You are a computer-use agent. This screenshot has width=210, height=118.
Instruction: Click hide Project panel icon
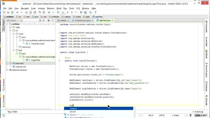pyautogui.click(x=53, y=20)
